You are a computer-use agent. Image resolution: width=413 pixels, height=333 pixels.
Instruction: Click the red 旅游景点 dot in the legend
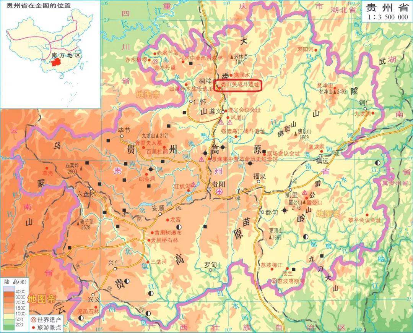click(x=33, y=328)
